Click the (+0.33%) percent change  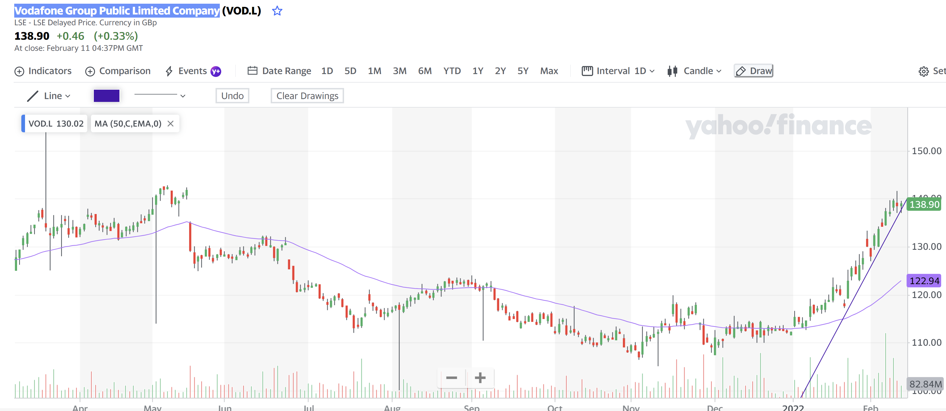coord(116,36)
